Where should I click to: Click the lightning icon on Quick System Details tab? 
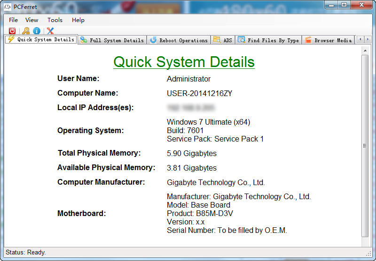tap(11, 39)
